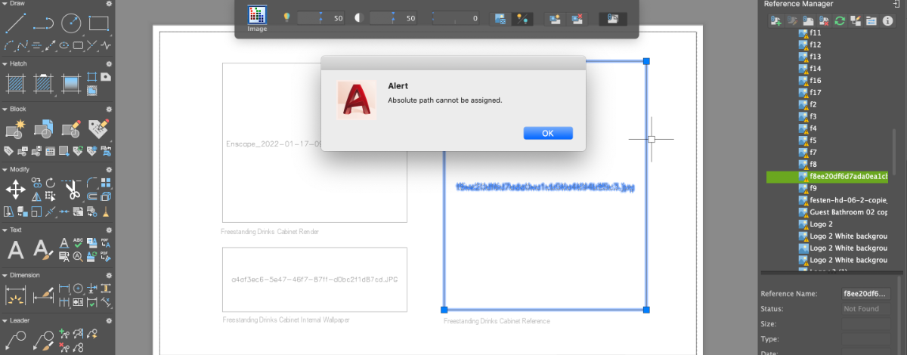907x355 pixels.
Task: Select the Multiline Text tool
Action: 16,250
